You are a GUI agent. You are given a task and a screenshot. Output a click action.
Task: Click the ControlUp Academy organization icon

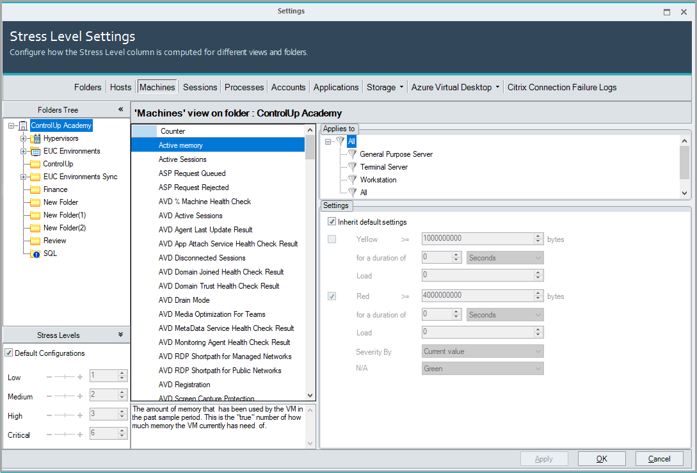pos(24,125)
